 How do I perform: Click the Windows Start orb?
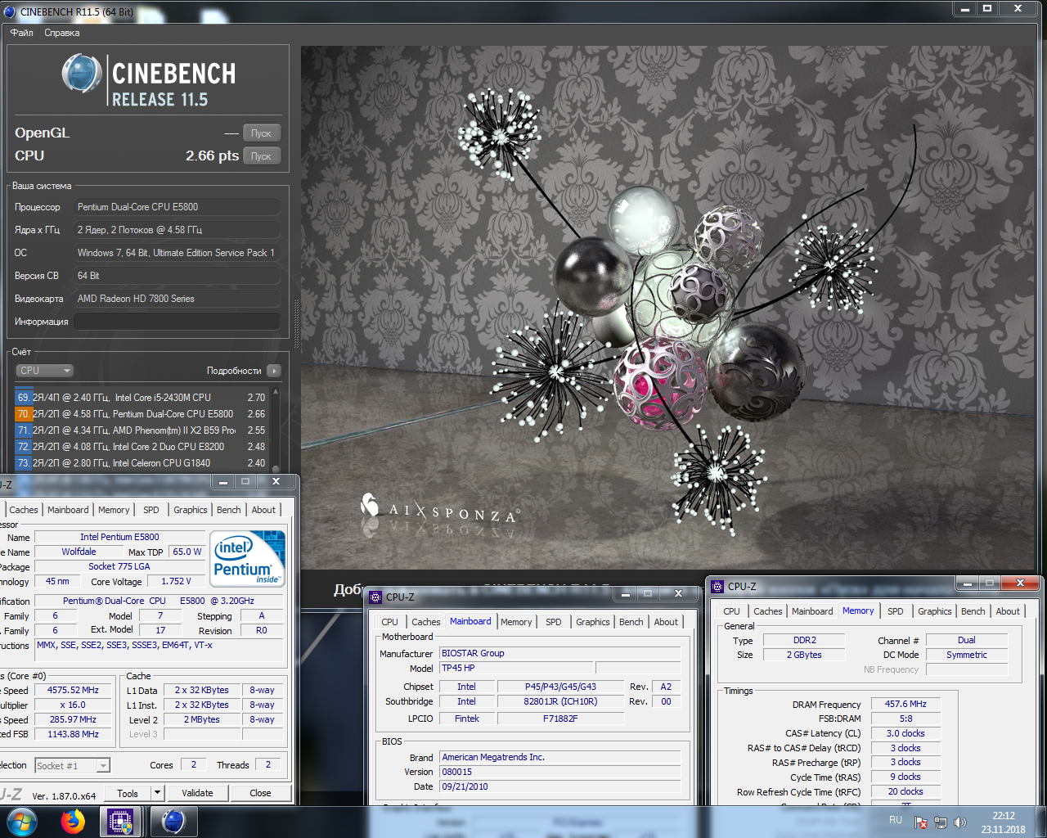tap(21, 822)
